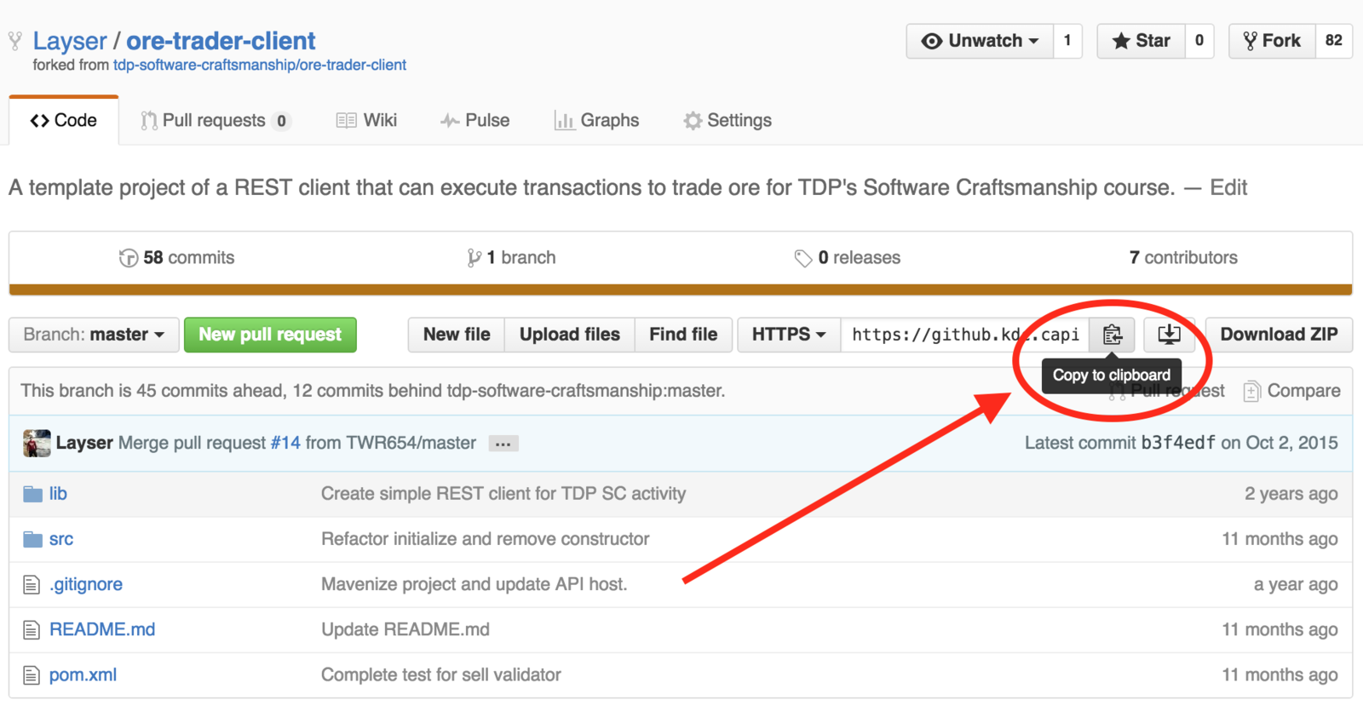Image resolution: width=1363 pixels, height=711 pixels.
Task: Click the Layser author name in commit row
Action: click(84, 444)
